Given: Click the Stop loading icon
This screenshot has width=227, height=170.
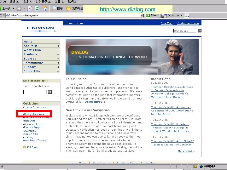Looking at the screenshot, I should (x=30, y=8).
